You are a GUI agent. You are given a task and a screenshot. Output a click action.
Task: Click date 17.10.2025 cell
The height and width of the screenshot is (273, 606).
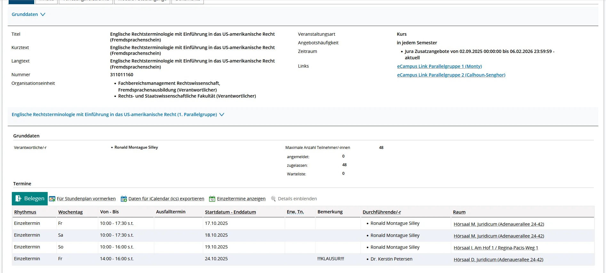coord(216,223)
